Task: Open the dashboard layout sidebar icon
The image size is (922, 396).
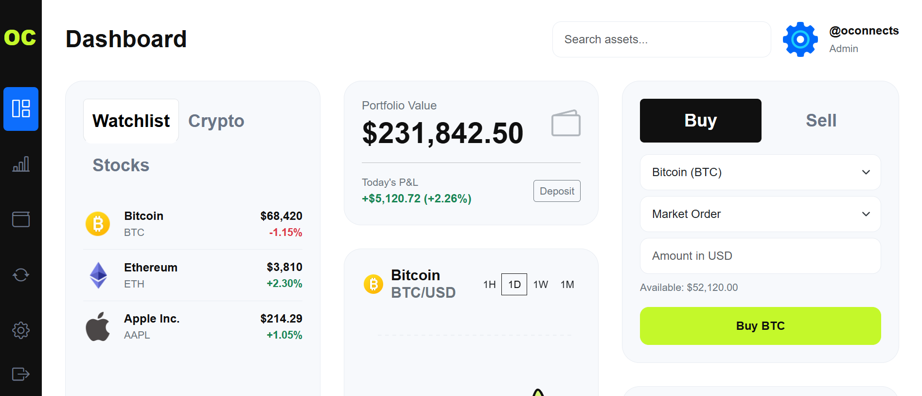Action: click(21, 108)
